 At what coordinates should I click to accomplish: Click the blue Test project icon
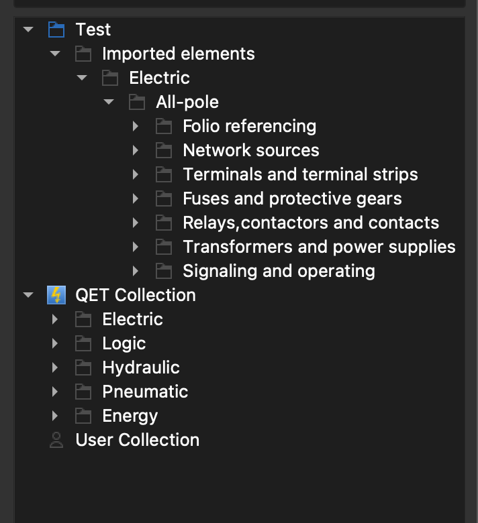tap(56, 30)
